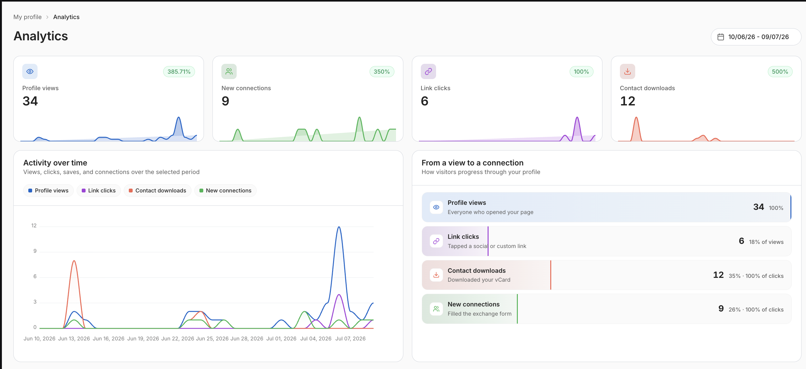Click the '26% · 100% of clicks' text
The width and height of the screenshot is (806, 369).
(756, 310)
